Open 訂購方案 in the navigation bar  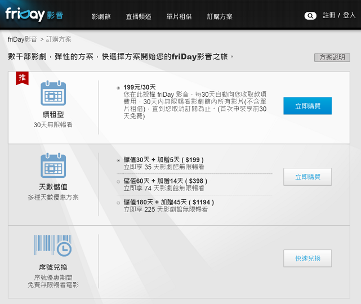pyautogui.click(x=220, y=16)
